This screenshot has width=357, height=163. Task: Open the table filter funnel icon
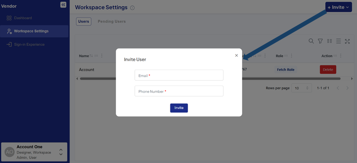click(320, 41)
